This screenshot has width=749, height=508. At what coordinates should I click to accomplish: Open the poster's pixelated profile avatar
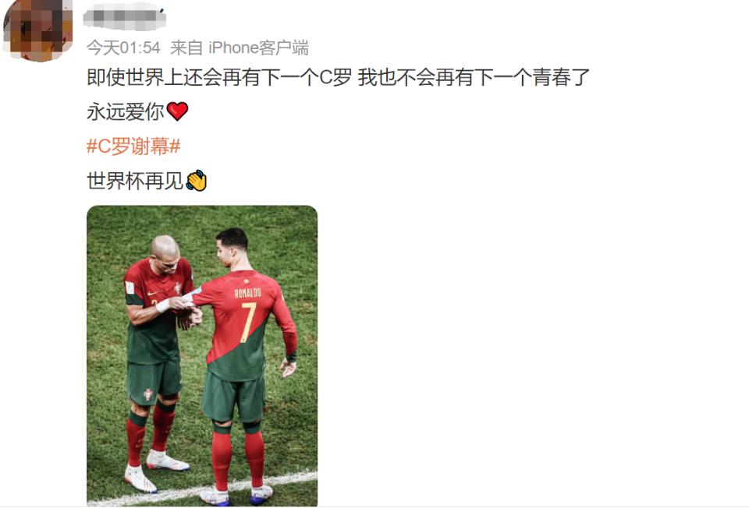[38, 30]
